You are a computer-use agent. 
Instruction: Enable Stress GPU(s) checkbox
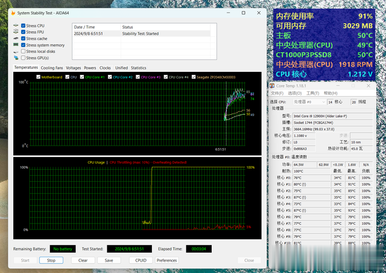23,58
